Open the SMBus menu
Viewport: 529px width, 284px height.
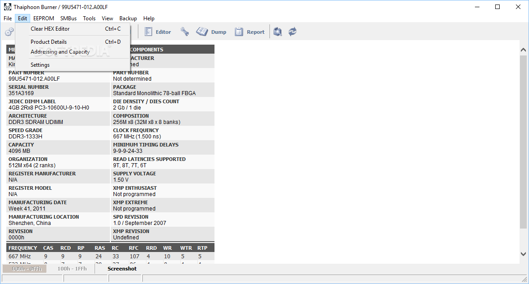coord(68,18)
